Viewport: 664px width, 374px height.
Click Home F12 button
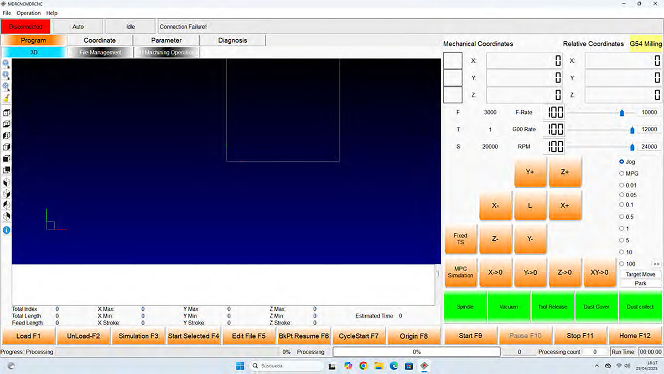click(635, 336)
